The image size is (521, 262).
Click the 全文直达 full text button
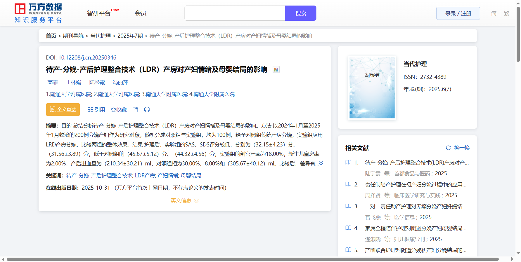click(63, 109)
